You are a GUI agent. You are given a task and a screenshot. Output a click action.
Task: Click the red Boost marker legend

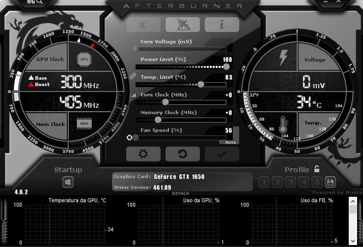point(39,85)
